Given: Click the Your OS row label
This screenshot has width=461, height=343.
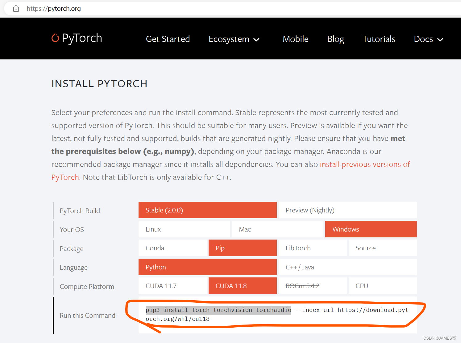Looking at the screenshot, I should coord(72,229).
